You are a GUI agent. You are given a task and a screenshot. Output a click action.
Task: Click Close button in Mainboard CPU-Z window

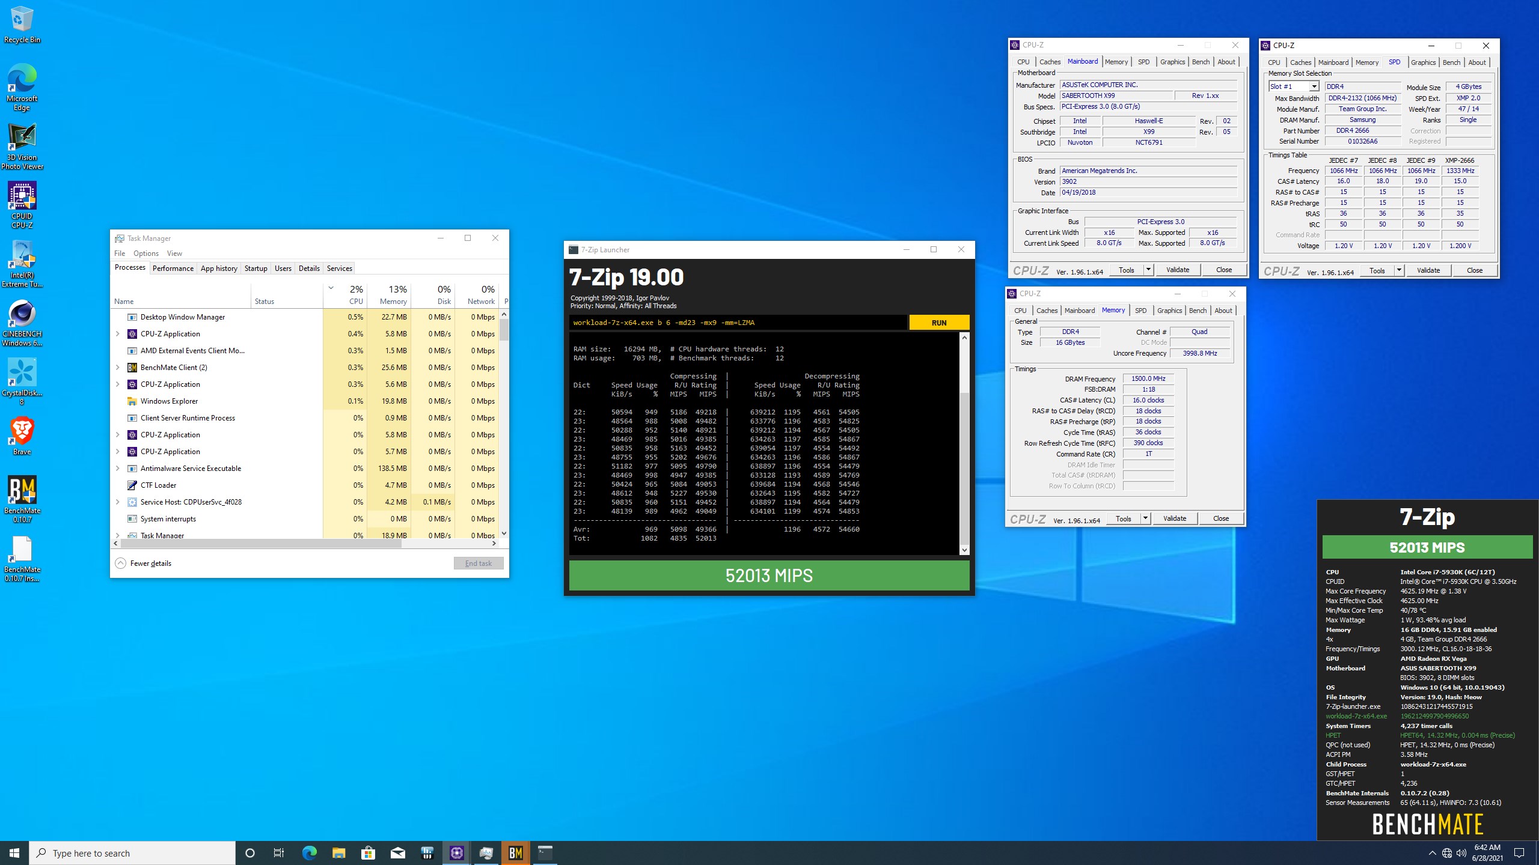tap(1224, 270)
